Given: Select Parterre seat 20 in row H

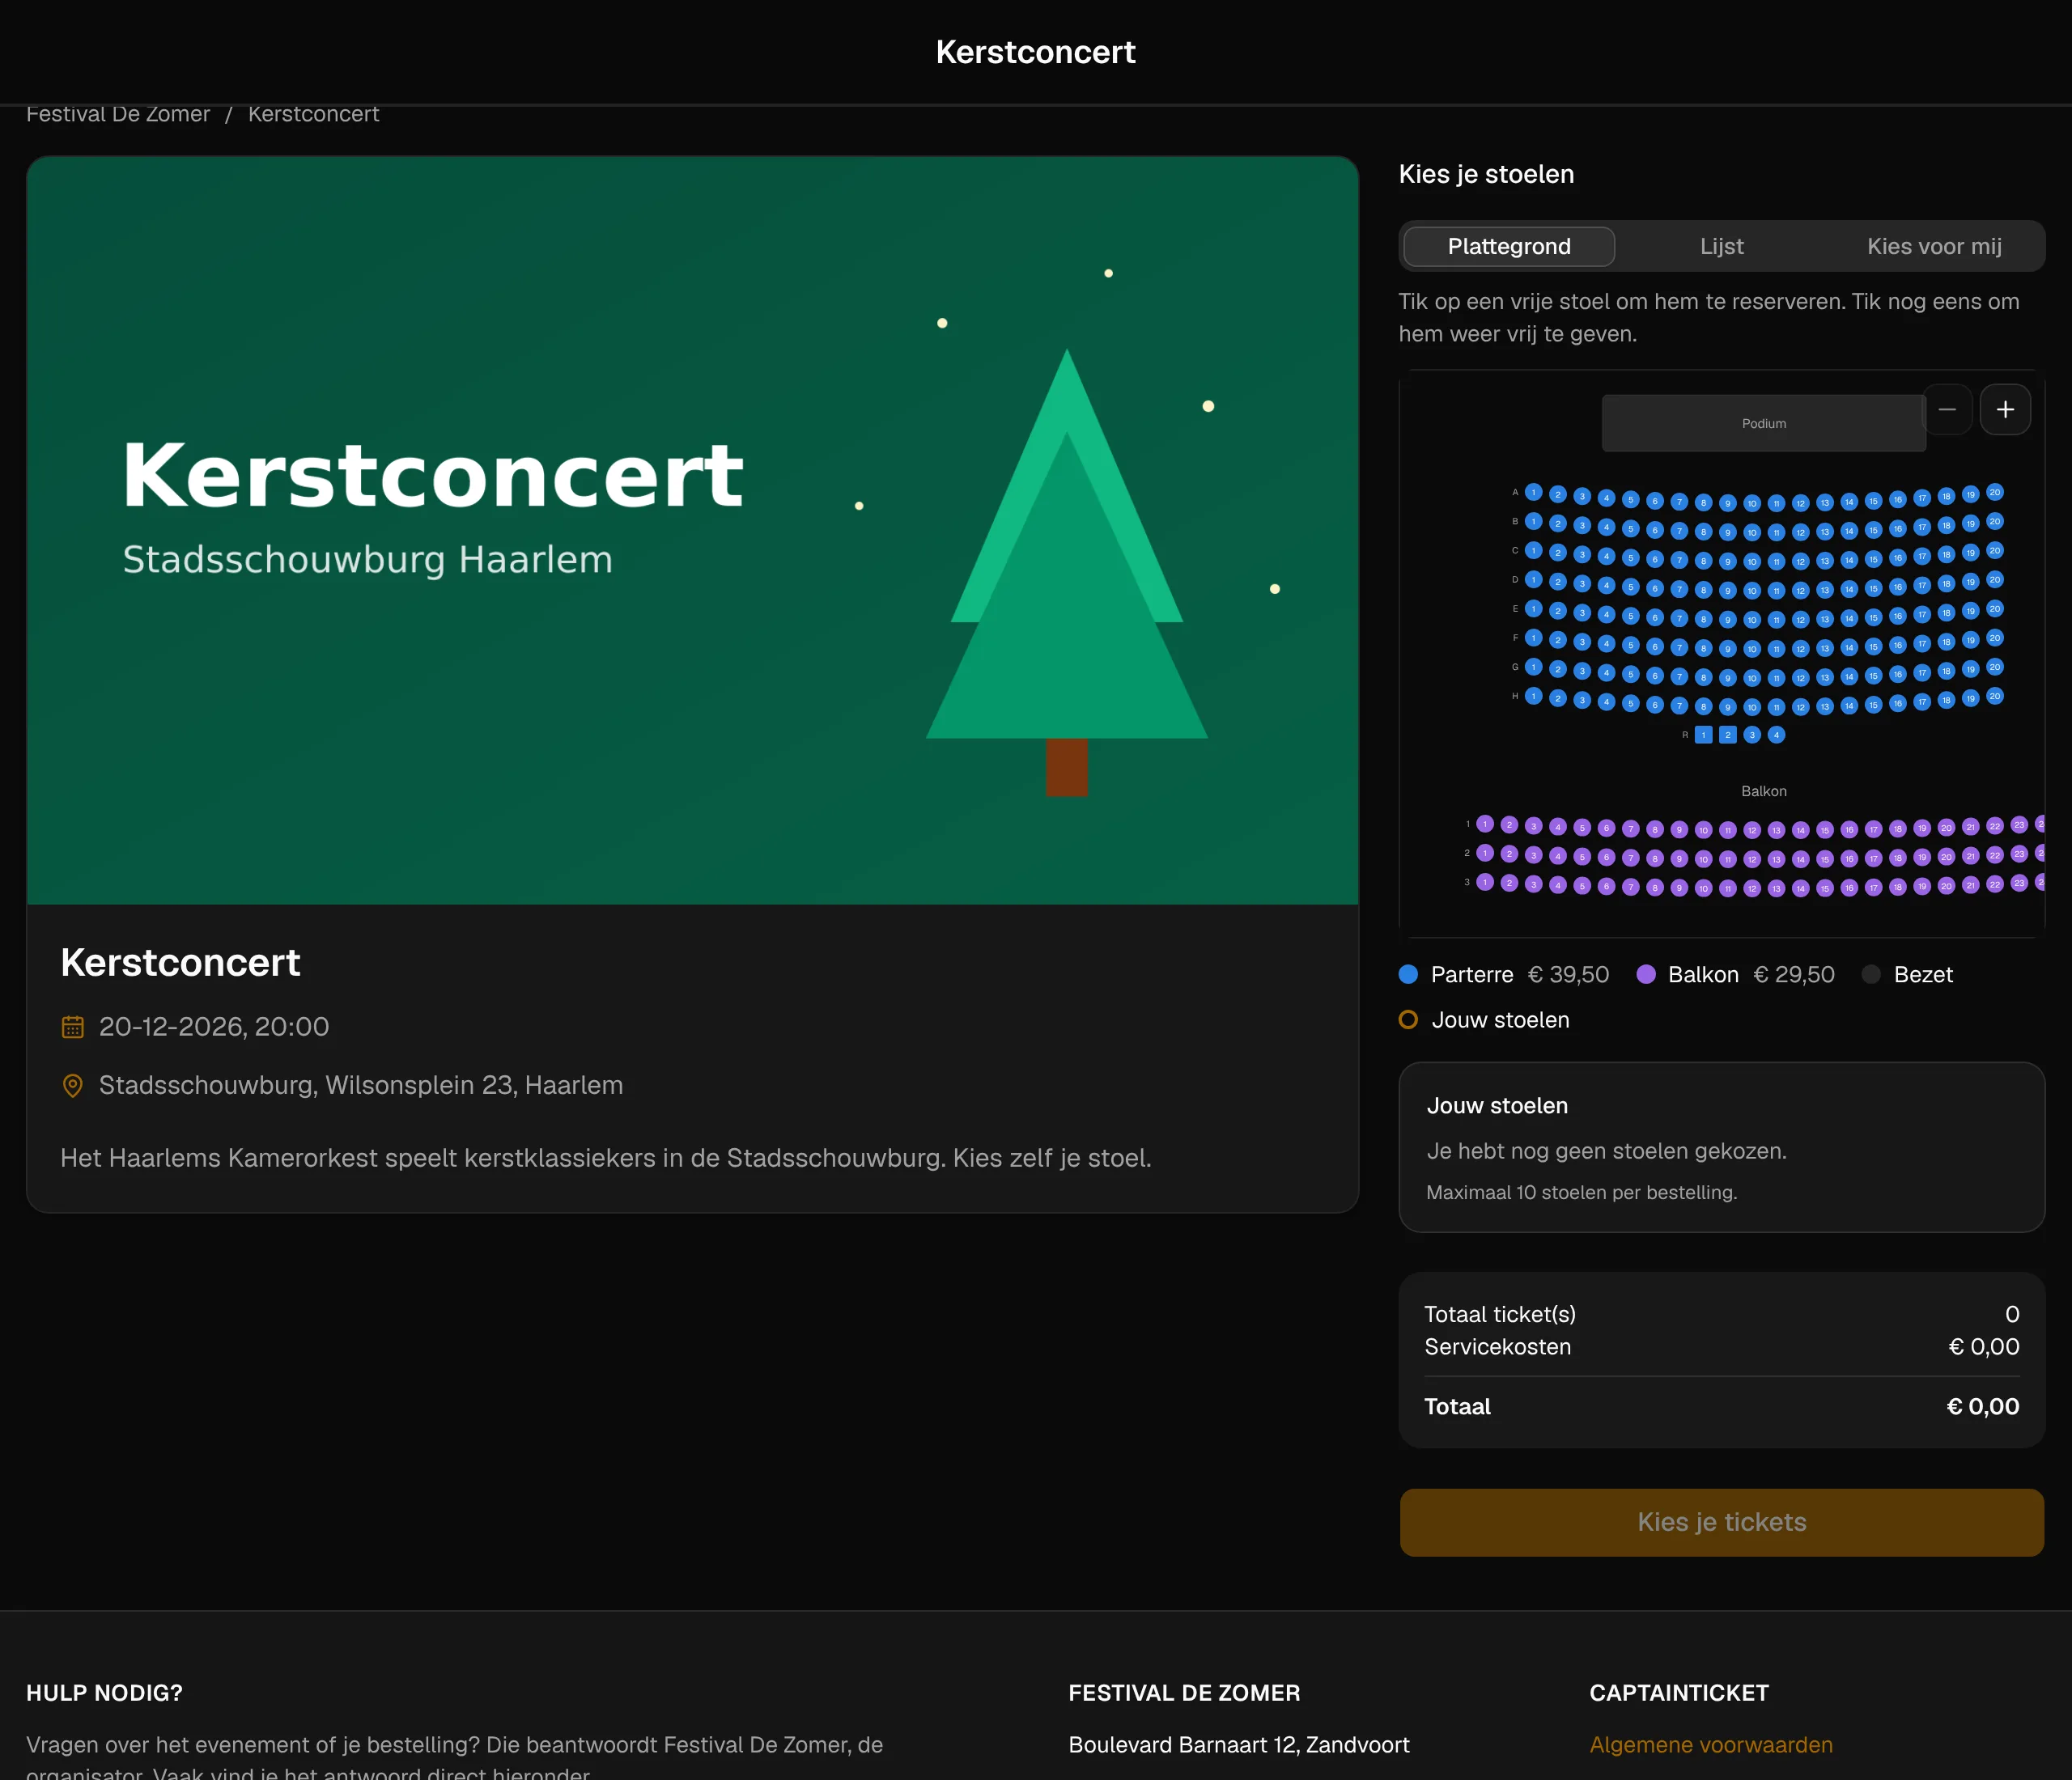Looking at the screenshot, I should pyautogui.click(x=1994, y=697).
